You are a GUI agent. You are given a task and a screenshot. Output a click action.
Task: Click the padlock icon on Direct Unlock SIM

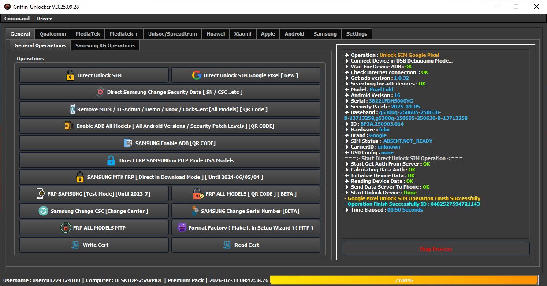(x=70, y=75)
